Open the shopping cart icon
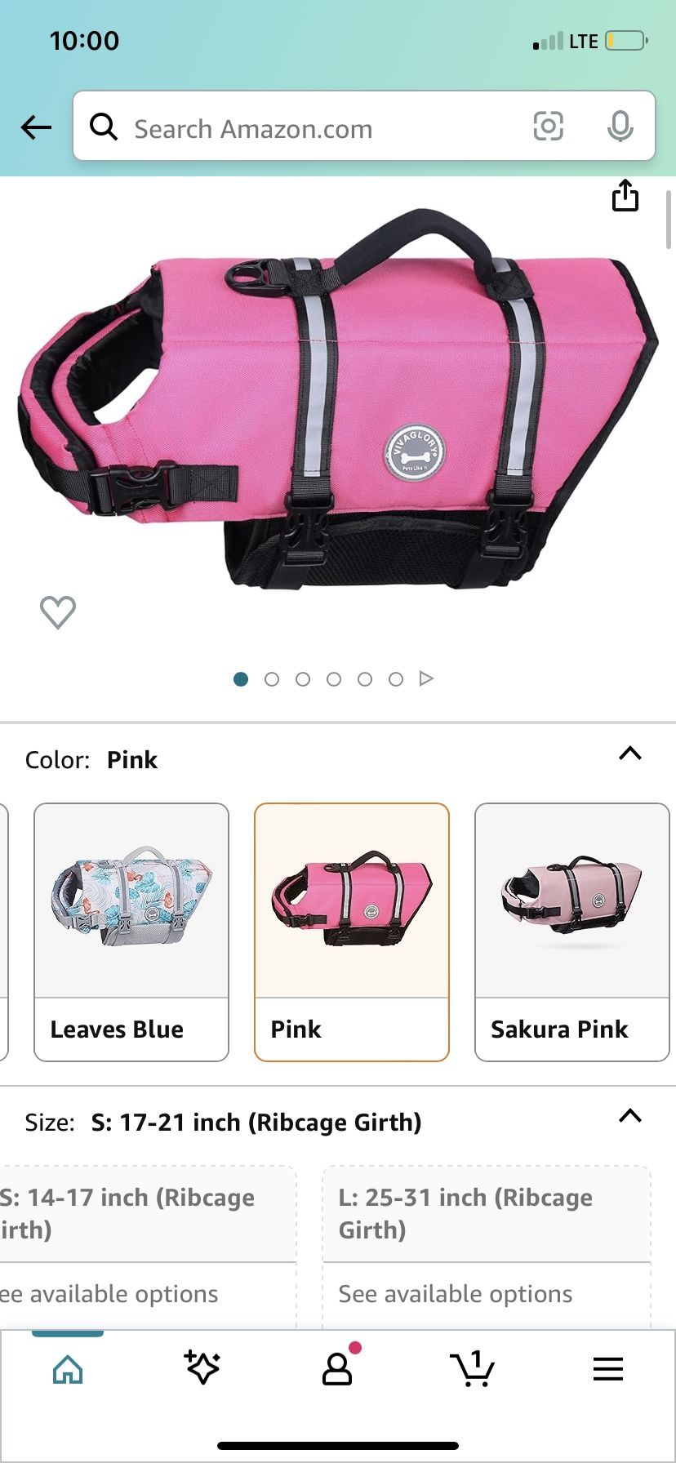Image resolution: width=676 pixels, height=1463 pixels. pos(473,1368)
